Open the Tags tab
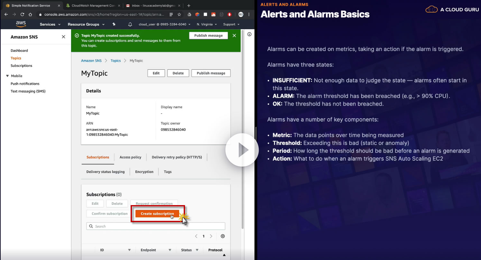This screenshot has width=481, height=260. pos(168,172)
